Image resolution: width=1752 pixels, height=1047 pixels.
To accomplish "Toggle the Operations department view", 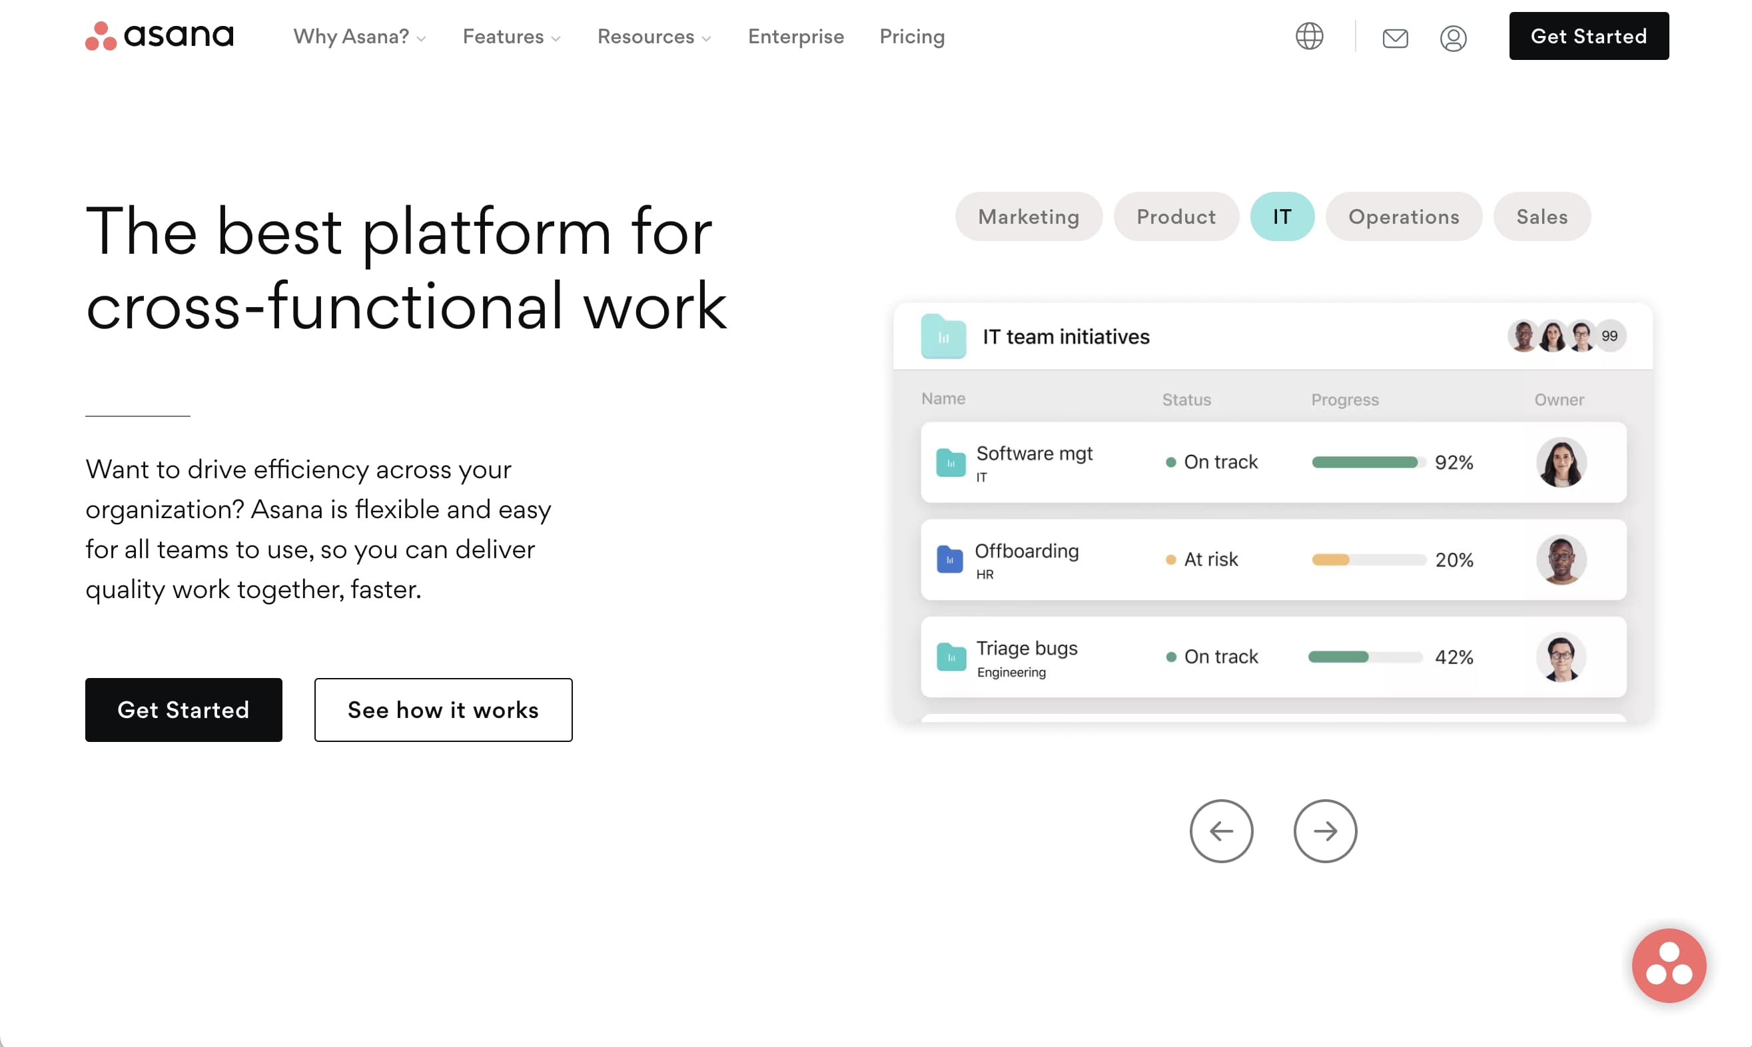I will click(x=1404, y=217).
